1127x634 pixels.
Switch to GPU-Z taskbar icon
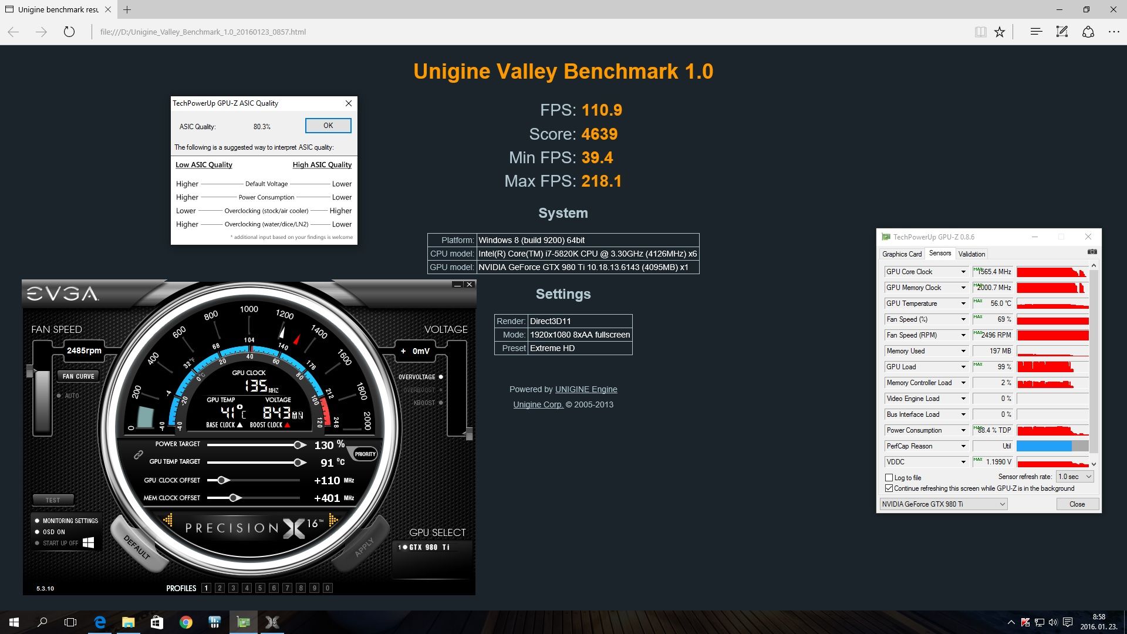pyautogui.click(x=243, y=622)
